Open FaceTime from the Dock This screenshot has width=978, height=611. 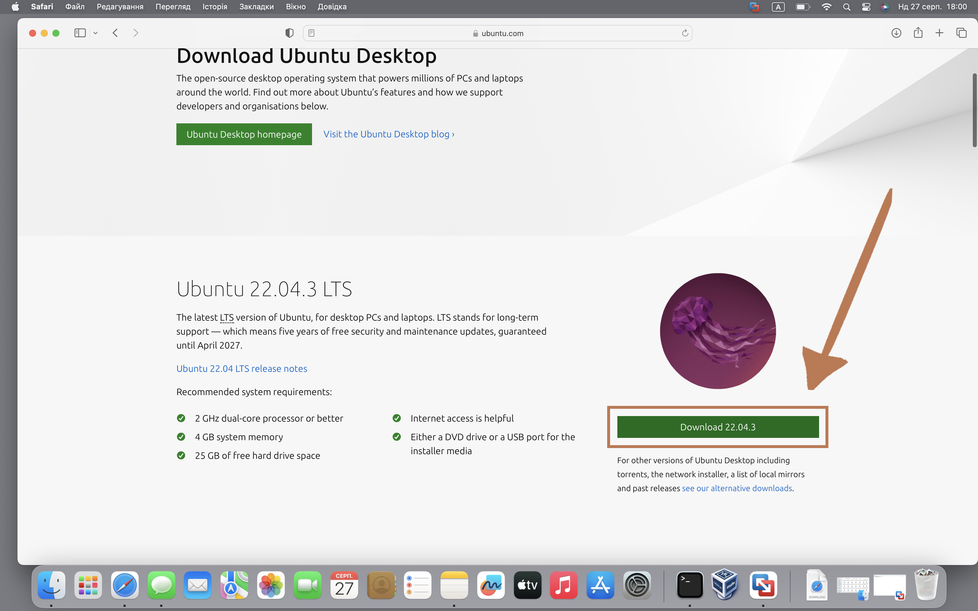[x=308, y=585]
